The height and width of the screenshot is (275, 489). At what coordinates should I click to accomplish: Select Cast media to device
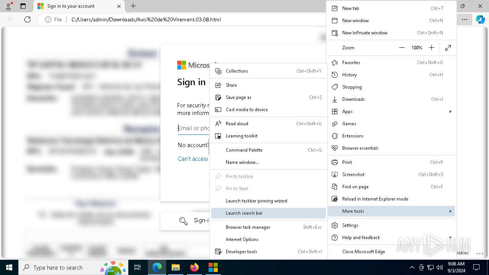pyautogui.click(x=269, y=110)
